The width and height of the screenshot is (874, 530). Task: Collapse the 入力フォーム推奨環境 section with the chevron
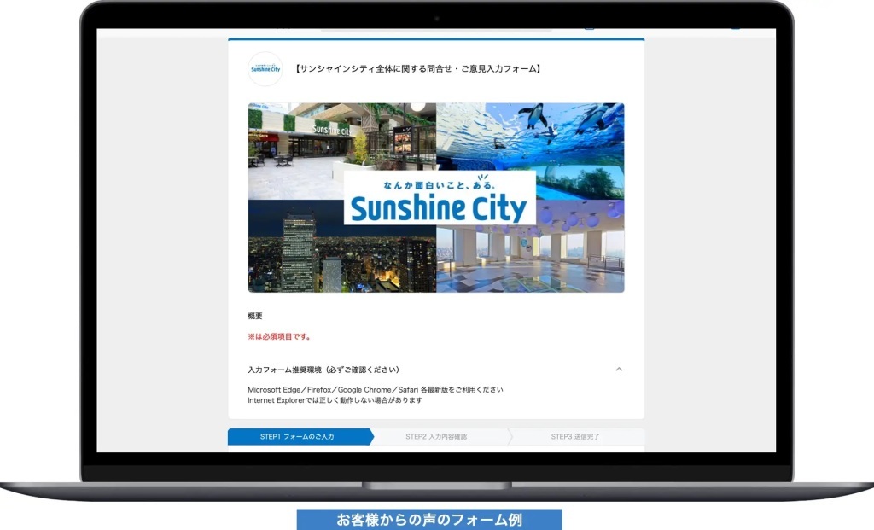pos(619,370)
